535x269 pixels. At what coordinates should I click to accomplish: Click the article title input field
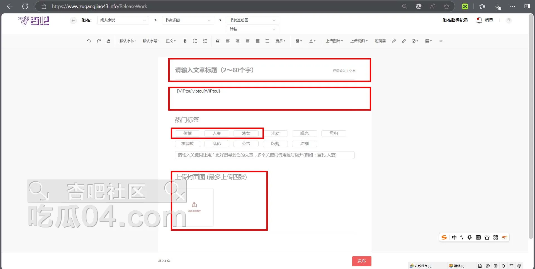tap(251, 70)
